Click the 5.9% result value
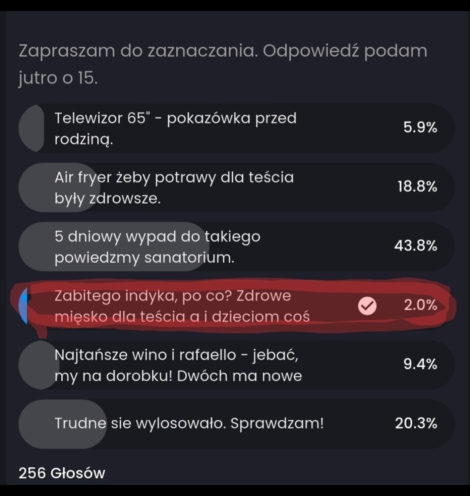This screenshot has height=496, width=470. (420, 128)
